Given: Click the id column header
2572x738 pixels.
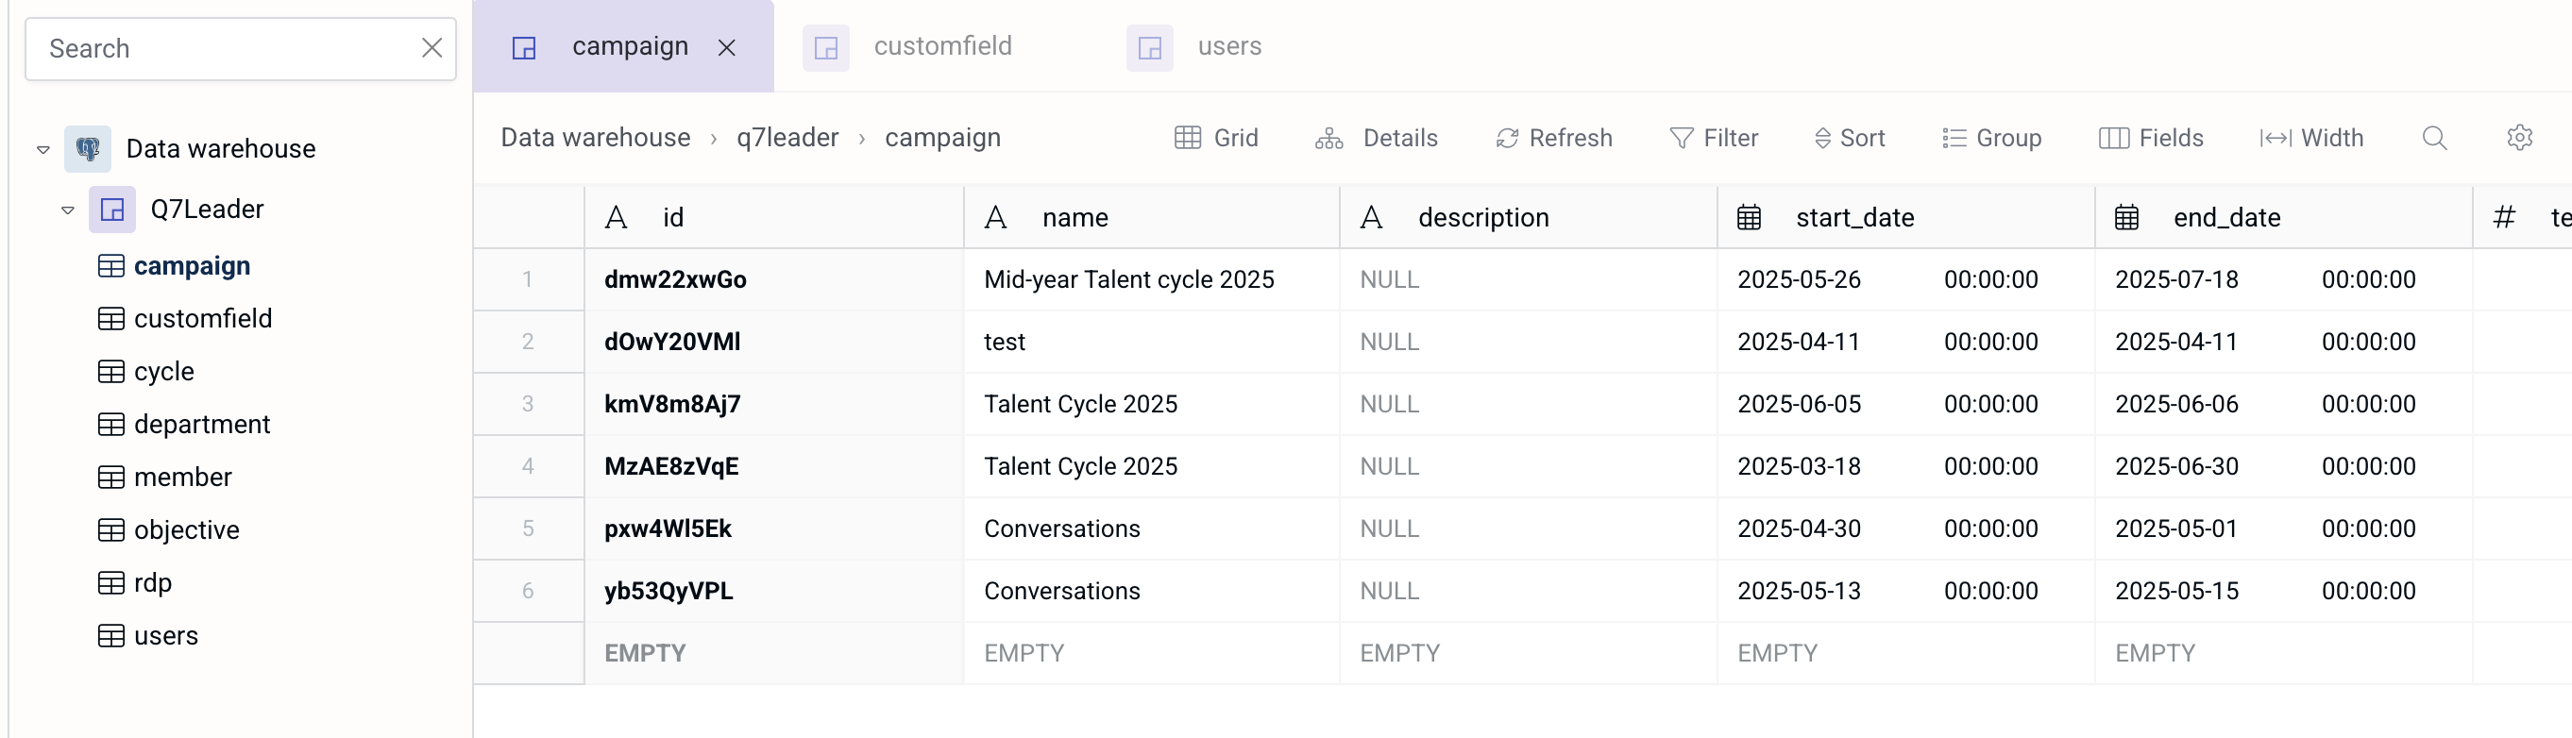Looking at the screenshot, I should (774, 217).
